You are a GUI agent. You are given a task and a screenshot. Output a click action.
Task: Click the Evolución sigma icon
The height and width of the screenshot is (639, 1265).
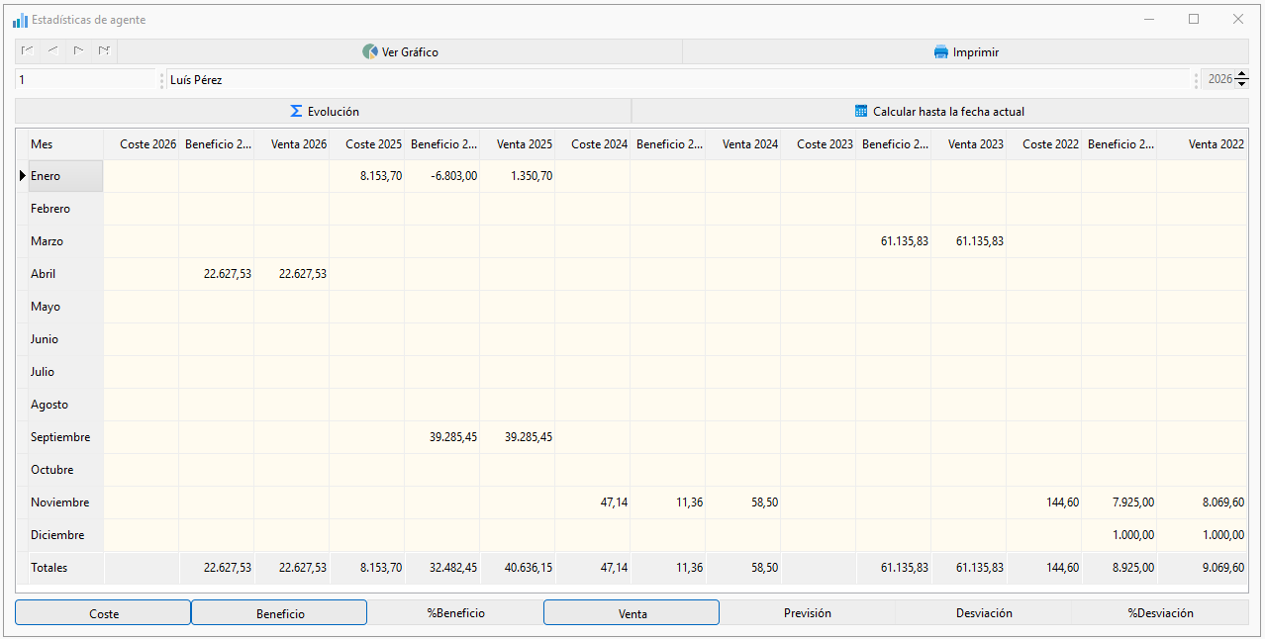pos(296,112)
